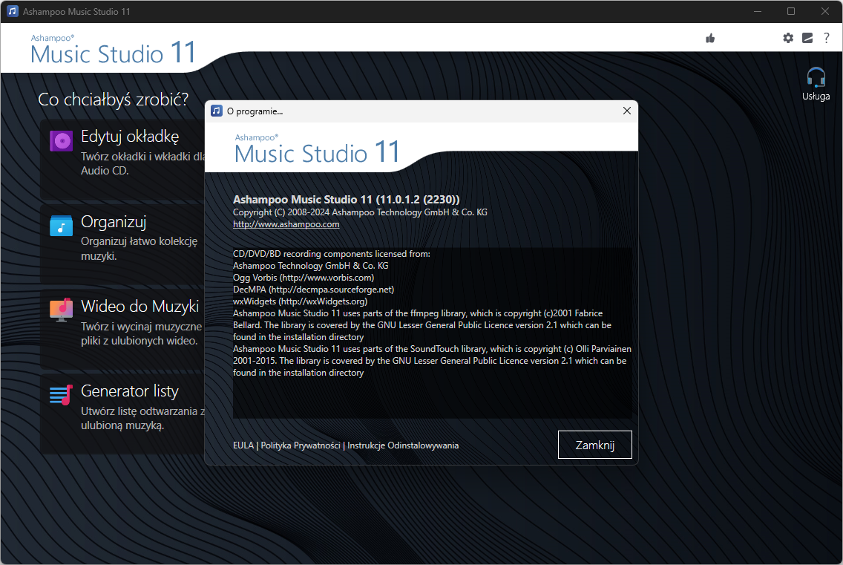The height and width of the screenshot is (565, 843).
Task: Select the Wideo do Muzyki heading
Action: [x=140, y=306]
